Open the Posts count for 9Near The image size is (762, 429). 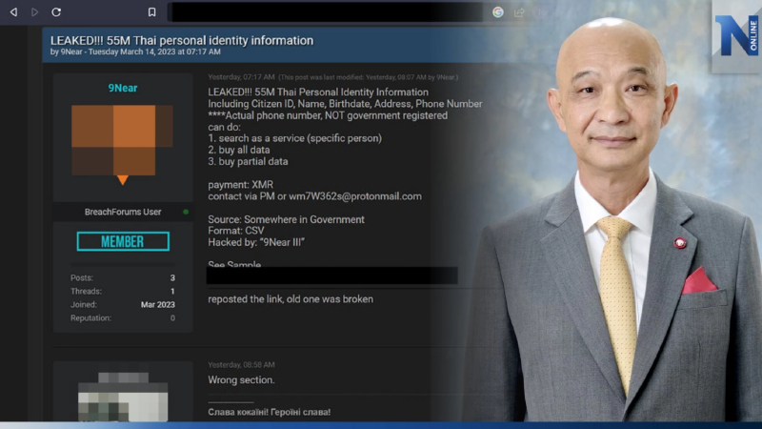click(x=171, y=278)
